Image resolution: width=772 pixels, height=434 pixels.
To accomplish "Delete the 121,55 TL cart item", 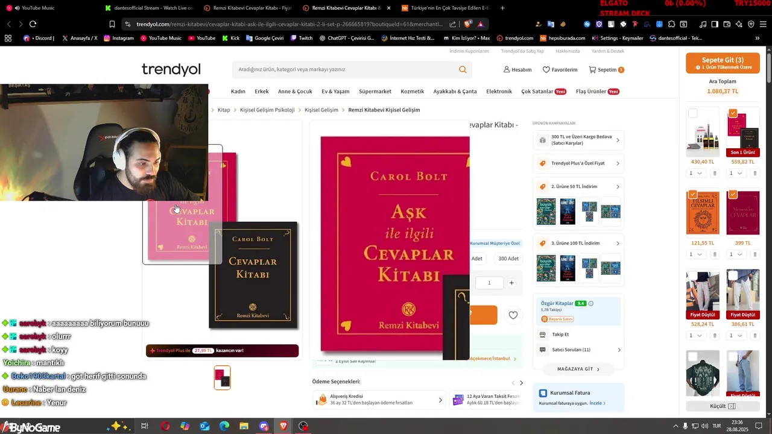I will 715,254.
